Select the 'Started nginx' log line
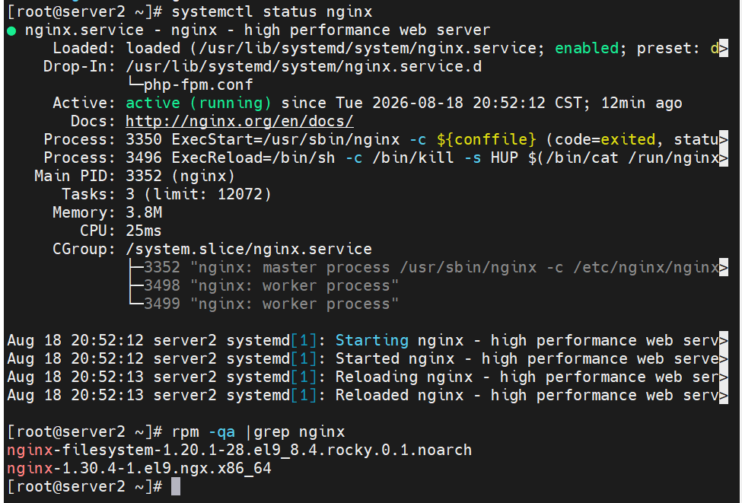The width and height of the screenshot is (742, 503). 368,358
